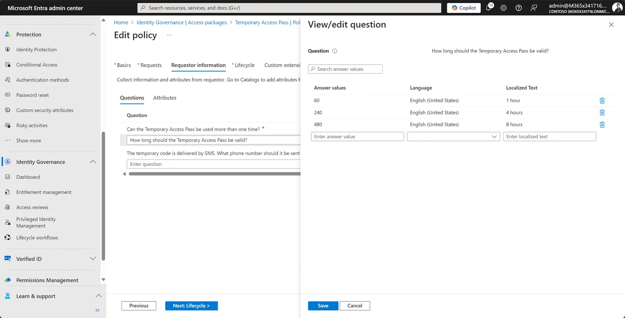Viewport: 625px width, 318px height.
Task: Collapse the Protection section
Action: coord(93,34)
